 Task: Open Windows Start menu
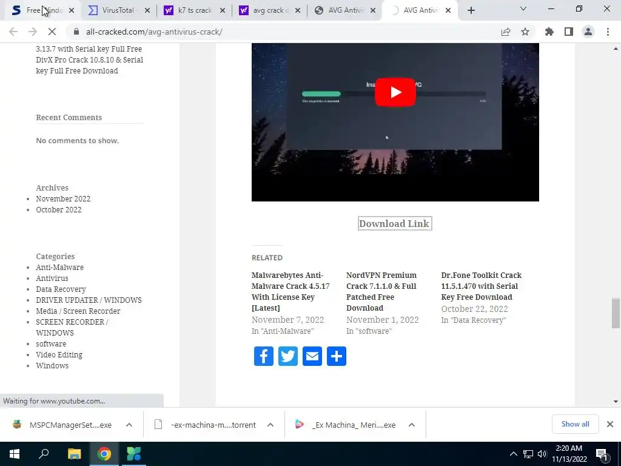click(15, 454)
